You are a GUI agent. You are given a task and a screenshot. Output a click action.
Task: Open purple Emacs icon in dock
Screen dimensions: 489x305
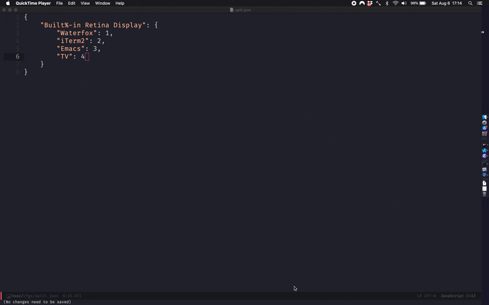[x=484, y=155]
